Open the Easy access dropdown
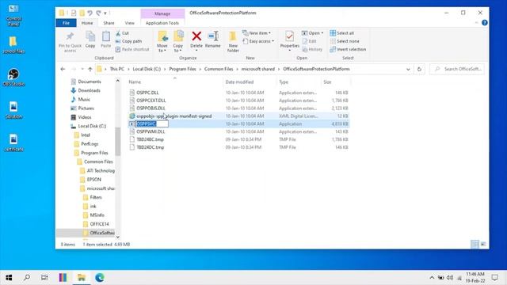Screen dimensions: 507x285 click(x=258, y=41)
